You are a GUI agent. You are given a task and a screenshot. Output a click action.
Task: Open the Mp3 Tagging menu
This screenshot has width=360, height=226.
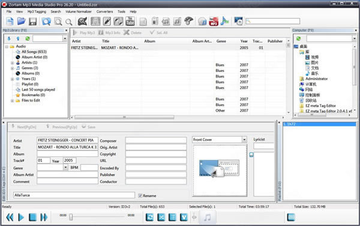37,11
